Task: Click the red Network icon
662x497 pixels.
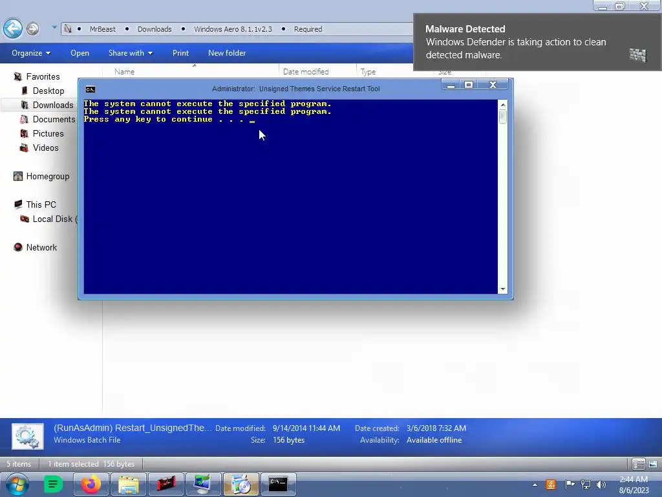Action: pos(17,247)
